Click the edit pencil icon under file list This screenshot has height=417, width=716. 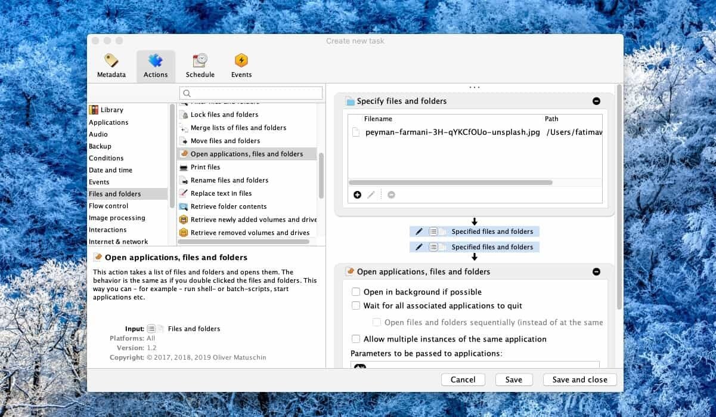point(371,194)
